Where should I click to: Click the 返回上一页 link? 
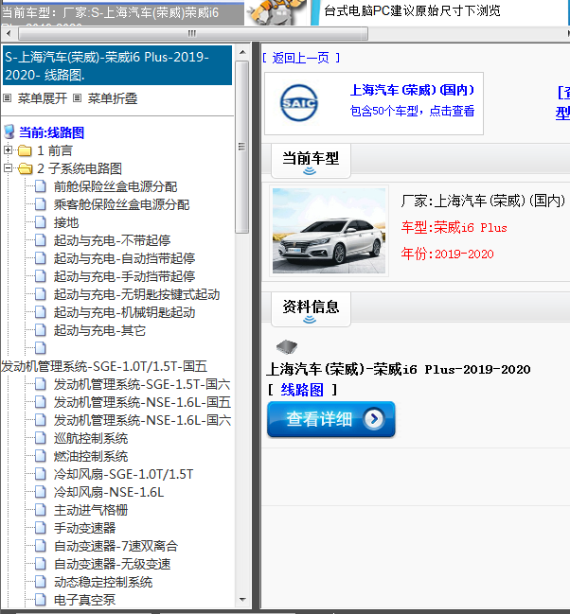(300, 58)
